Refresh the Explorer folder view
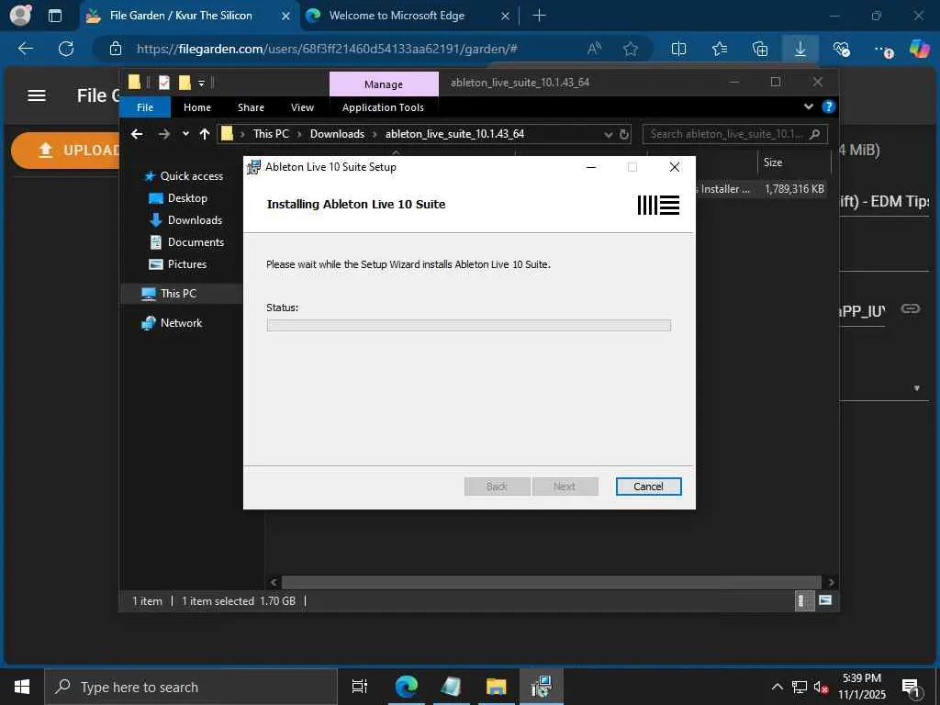Image resolution: width=940 pixels, height=705 pixels. [624, 134]
